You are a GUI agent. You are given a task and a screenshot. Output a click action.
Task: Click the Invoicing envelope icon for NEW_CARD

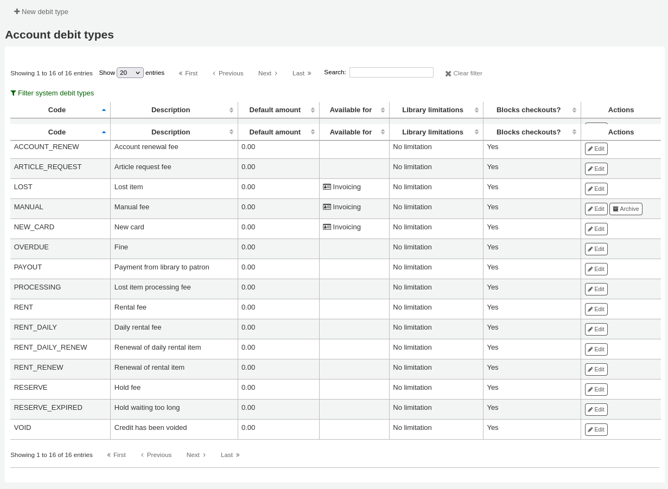tap(327, 227)
